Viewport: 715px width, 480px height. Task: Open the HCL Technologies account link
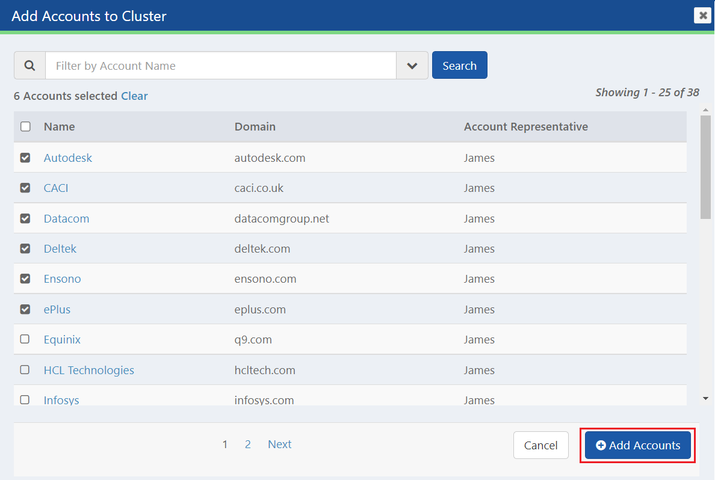[89, 370]
